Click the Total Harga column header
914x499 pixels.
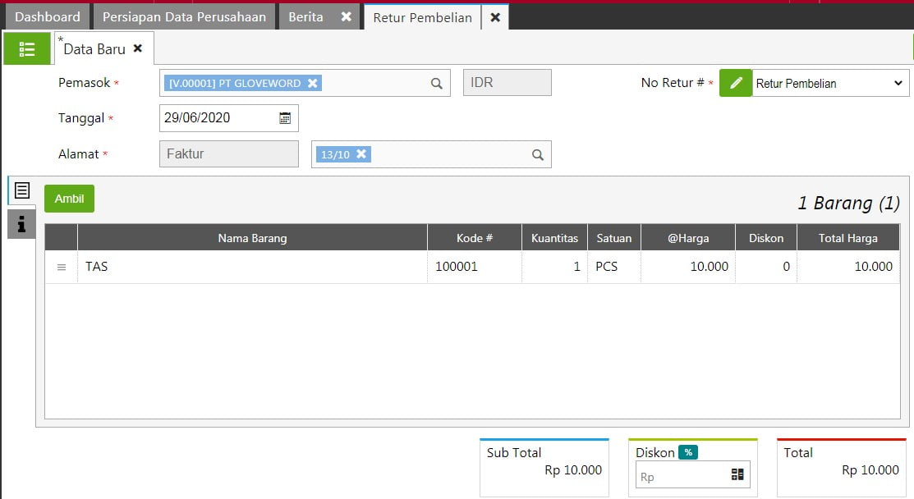(848, 238)
